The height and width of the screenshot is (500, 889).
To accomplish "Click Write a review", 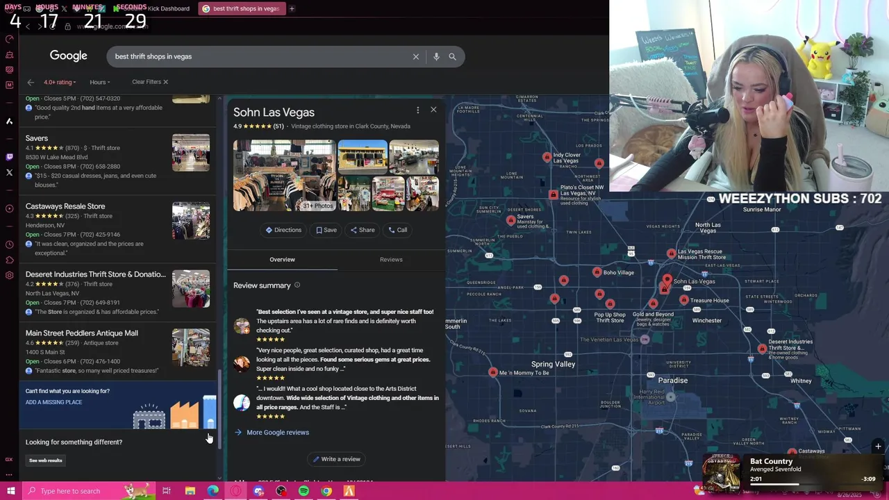I will tap(337, 459).
